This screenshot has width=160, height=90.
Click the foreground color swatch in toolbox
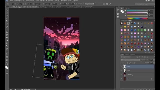coord(6,67)
